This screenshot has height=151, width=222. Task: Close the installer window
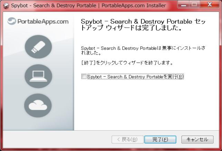(x=210, y=5)
